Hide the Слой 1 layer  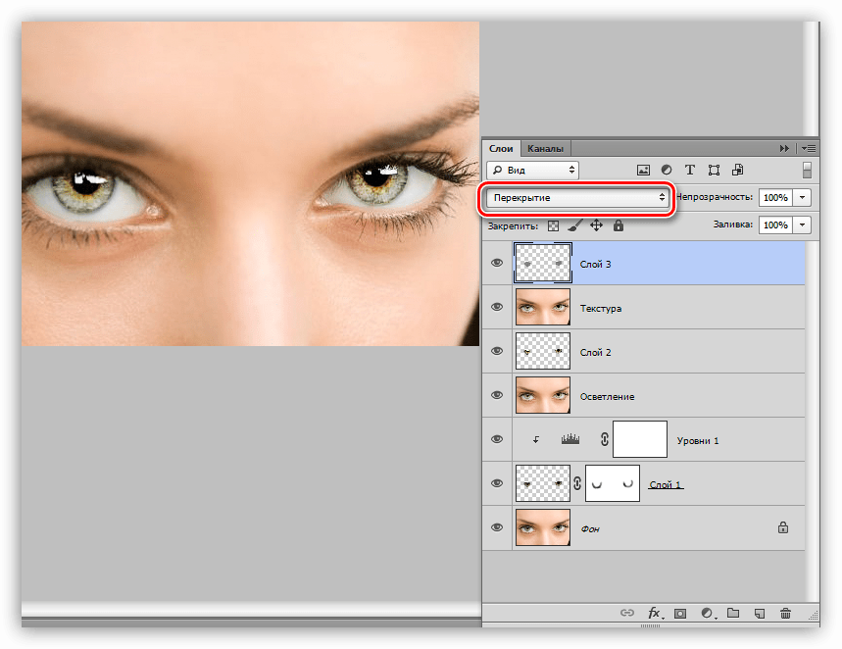tap(497, 483)
